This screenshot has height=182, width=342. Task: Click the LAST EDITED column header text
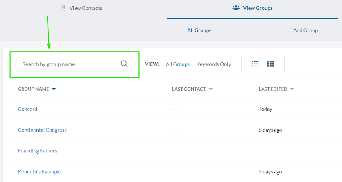coord(273,89)
